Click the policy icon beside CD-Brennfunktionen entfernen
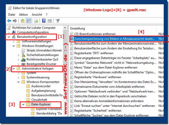This screenshot has height=125, width=169. 72,34
